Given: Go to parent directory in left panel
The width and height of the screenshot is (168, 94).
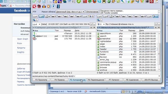Looking at the screenshot, I should tap(94, 24).
